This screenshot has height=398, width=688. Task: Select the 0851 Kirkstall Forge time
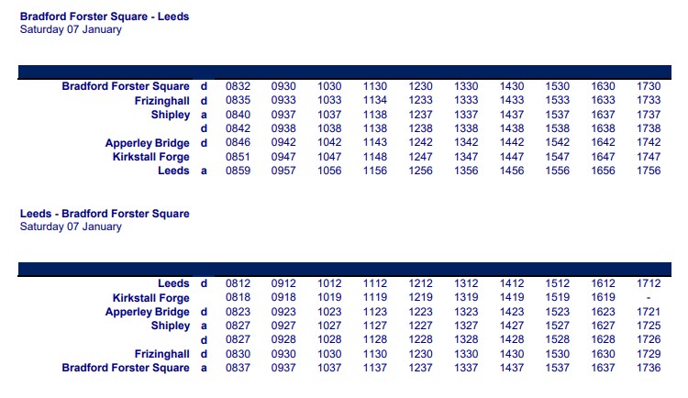point(238,157)
